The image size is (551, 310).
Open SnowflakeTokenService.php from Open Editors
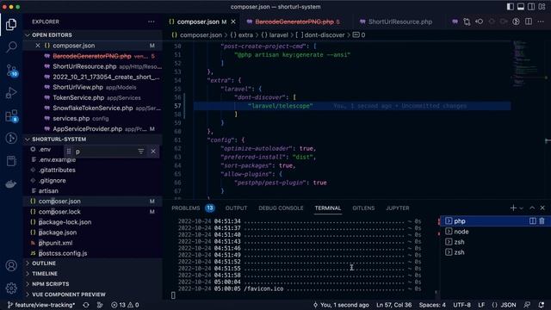pyautogui.click(x=93, y=108)
